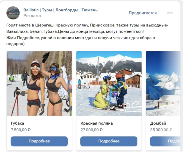
Task: Select the Губаха card title
Action: tap(18, 123)
